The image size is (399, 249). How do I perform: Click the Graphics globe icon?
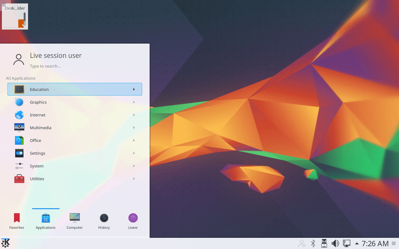pyautogui.click(x=19, y=102)
